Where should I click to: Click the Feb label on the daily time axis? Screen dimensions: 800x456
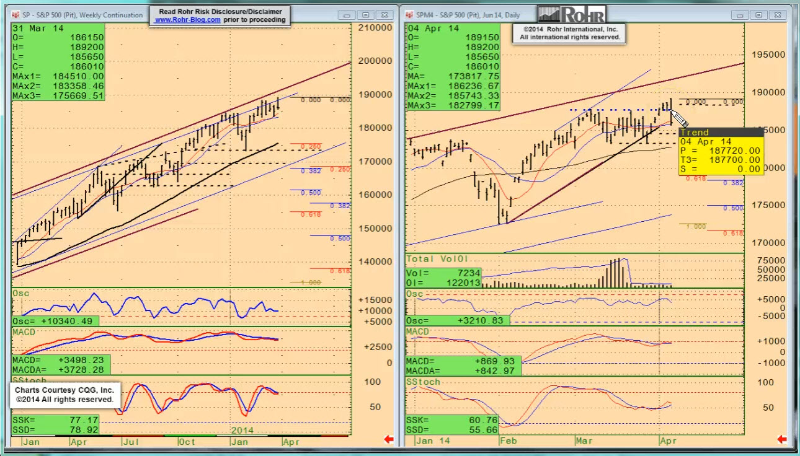[x=507, y=441]
